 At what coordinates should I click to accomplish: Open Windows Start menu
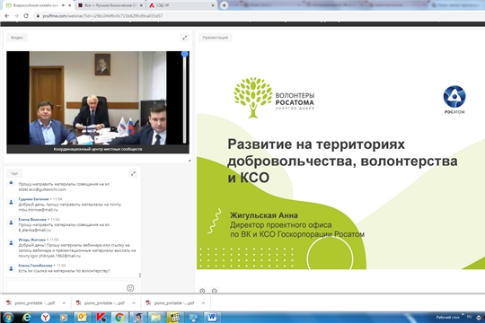point(8,318)
